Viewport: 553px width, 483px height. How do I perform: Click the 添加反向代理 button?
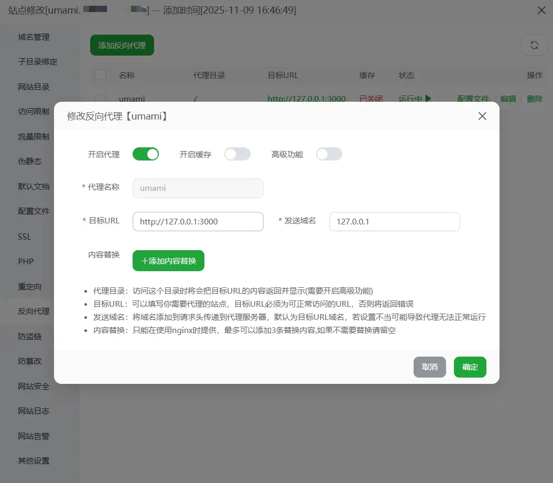pos(122,46)
